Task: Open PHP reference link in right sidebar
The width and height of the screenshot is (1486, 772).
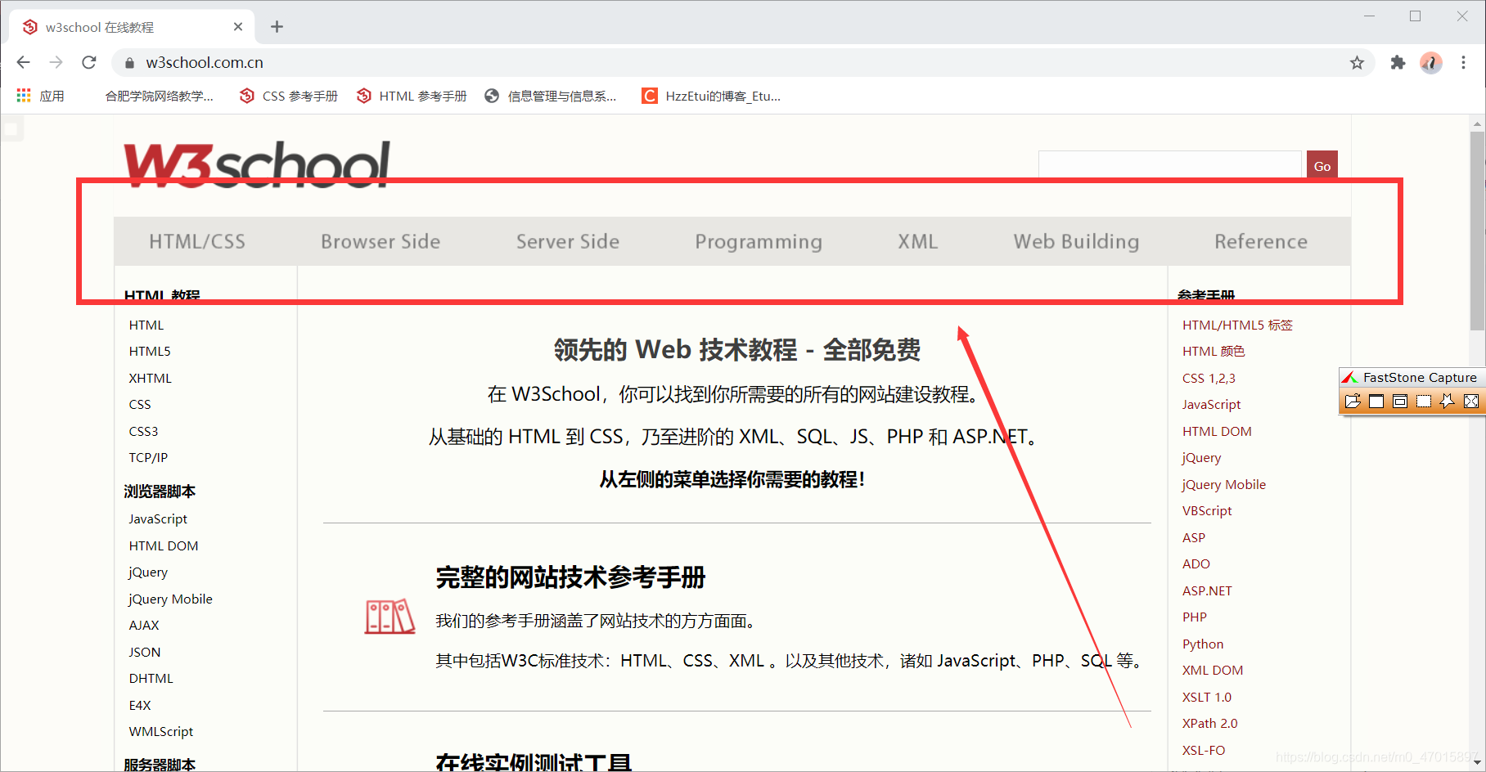Action: coord(1195,617)
